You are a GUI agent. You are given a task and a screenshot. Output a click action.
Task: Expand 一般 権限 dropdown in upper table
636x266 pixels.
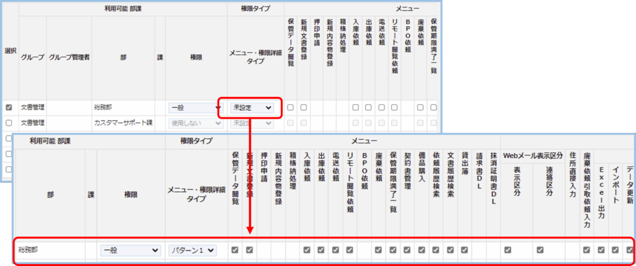coord(195,108)
